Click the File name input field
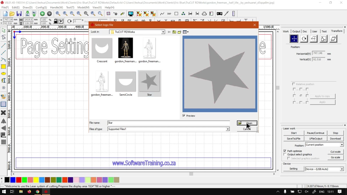Screen dimensions: 347x195 [168, 123]
